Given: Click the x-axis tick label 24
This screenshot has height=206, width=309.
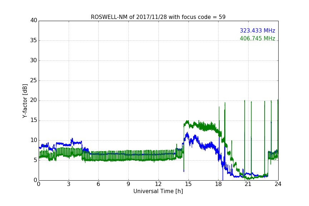Looking at the screenshot, I should (278, 184).
